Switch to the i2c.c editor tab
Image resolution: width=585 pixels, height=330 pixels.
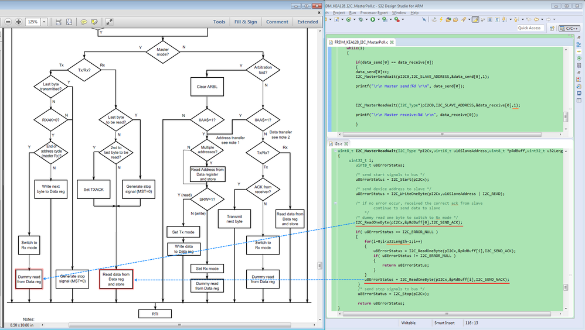[338, 144]
